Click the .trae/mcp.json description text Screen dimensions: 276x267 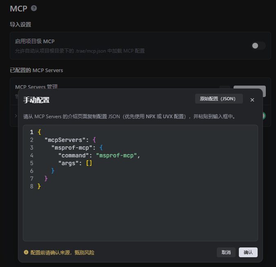tap(80, 51)
